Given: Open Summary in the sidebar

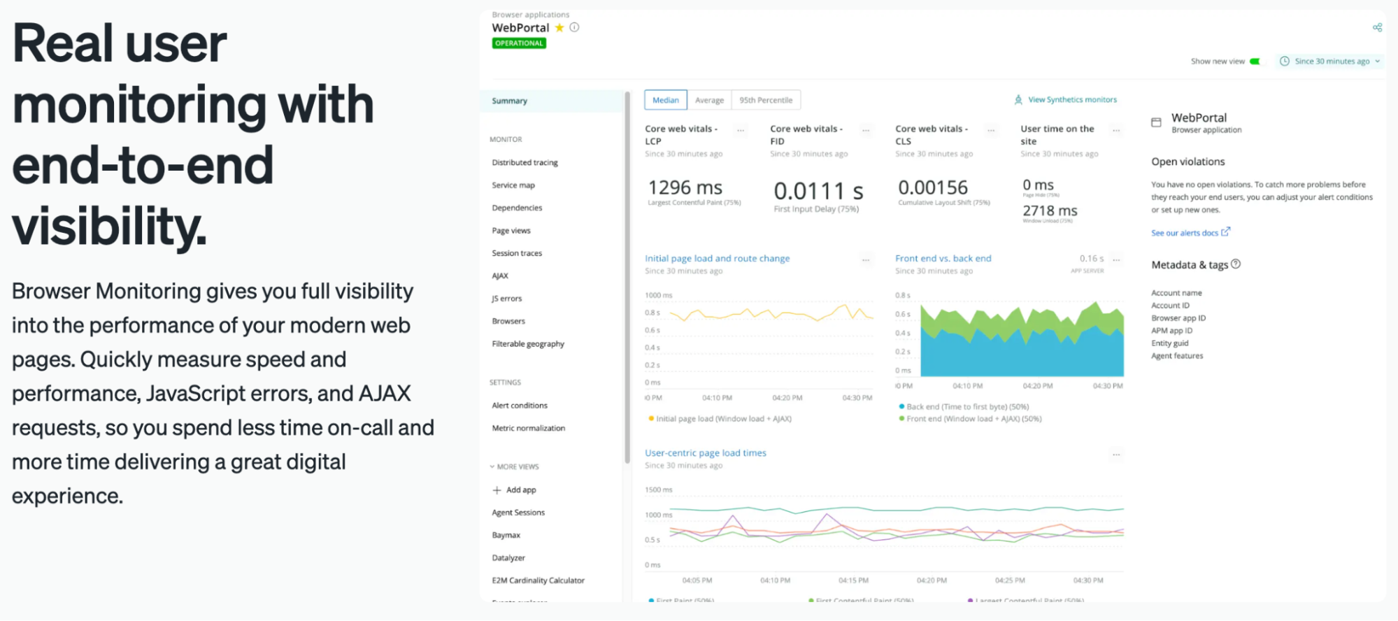Looking at the screenshot, I should tap(551, 101).
